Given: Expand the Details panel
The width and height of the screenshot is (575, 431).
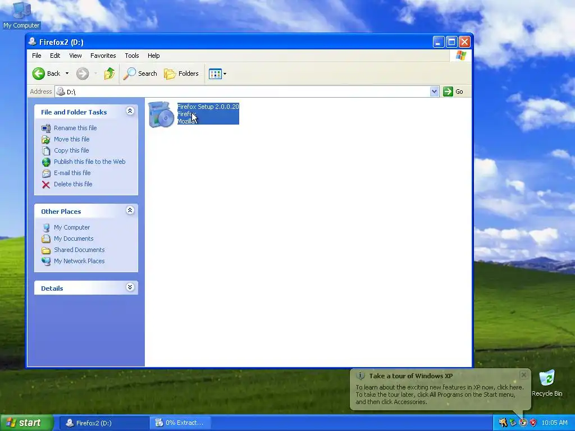Looking at the screenshot, I should (130, 287).
